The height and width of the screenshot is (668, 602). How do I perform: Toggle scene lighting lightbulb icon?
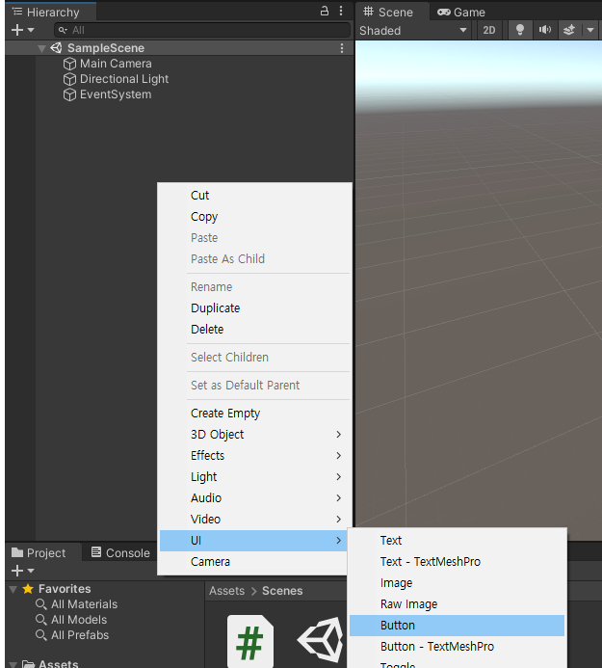[x=520, y=30]
